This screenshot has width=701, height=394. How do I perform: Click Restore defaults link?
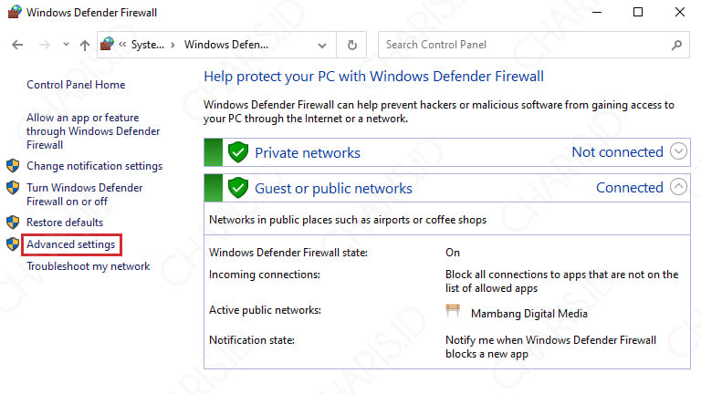pos(65,223)
